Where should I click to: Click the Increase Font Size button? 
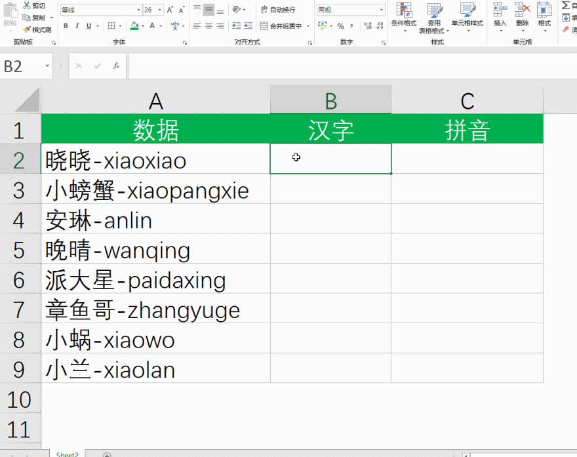(x=170, y=9)
